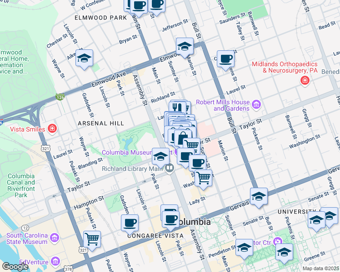Click the CONGAREE VISTA neighborhood label

coord(155,236)
